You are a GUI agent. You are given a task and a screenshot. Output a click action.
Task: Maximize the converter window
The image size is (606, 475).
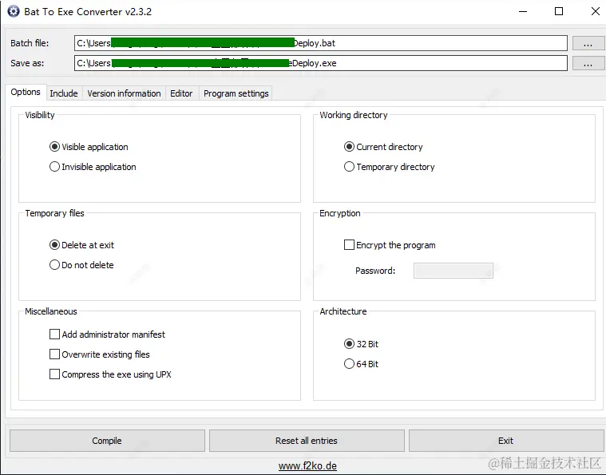pos(559,12)
